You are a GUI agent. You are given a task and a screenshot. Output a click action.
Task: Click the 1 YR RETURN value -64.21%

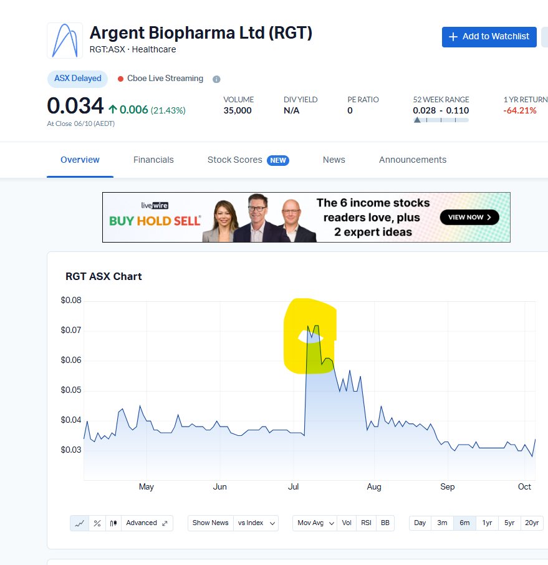coord(520,110)
